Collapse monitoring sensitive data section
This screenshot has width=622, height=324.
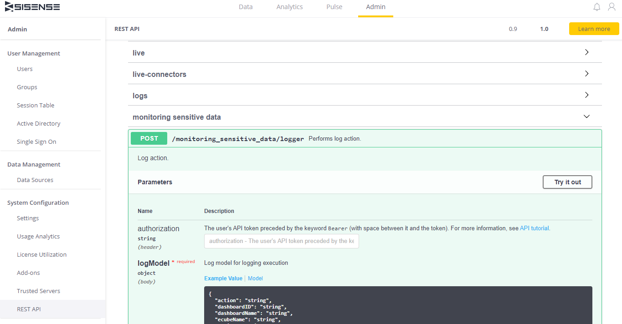[x=586, y=116]
